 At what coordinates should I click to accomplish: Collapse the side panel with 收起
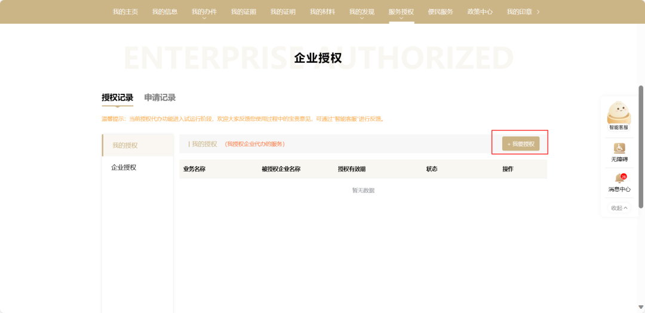(619, 208)
